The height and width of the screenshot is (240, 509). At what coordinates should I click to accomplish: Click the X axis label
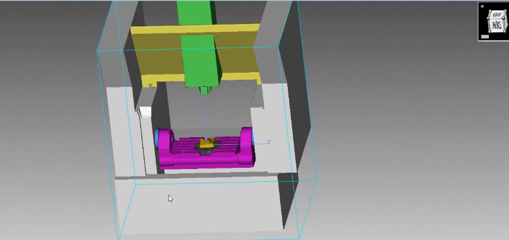(x=268, y=142)
